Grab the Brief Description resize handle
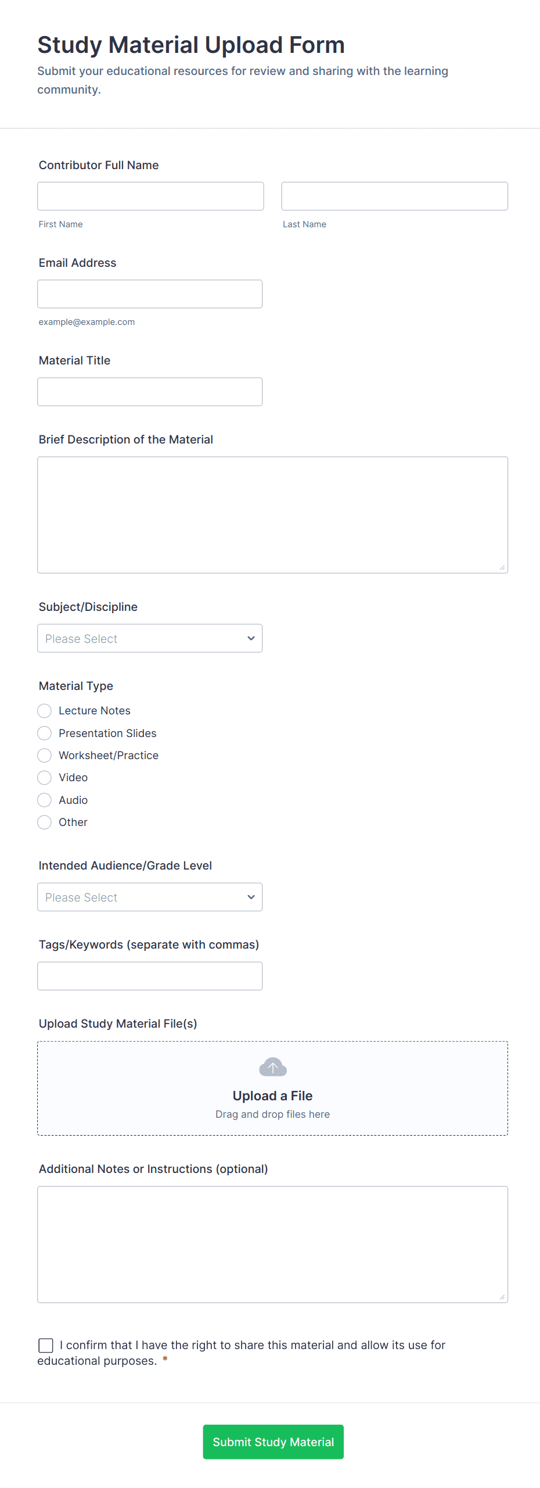This screenshot has height=1488, width=540. click(502, 567)
